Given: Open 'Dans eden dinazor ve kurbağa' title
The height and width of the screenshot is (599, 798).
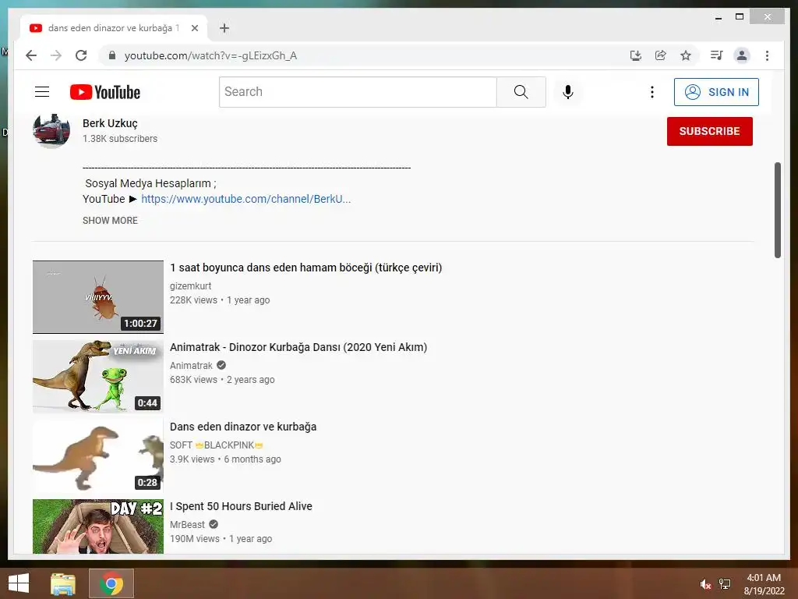Looking at the screenshot, I should coord(243,427).
